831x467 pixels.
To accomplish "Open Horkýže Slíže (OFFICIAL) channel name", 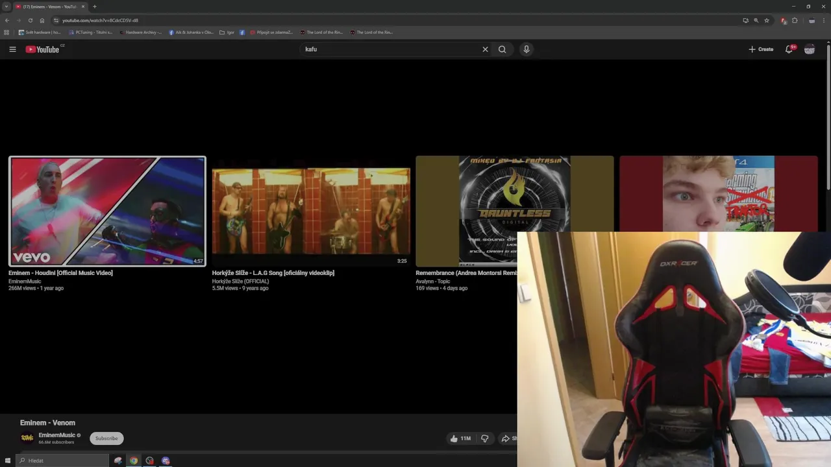I will coord(240,281).
